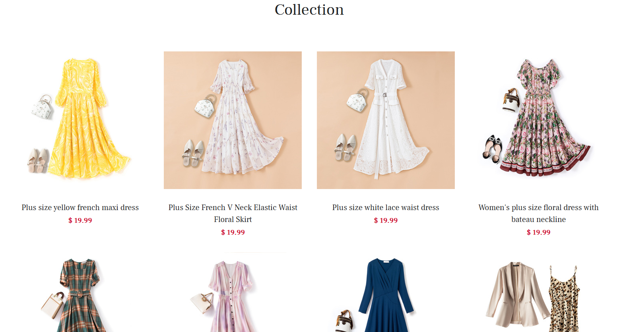The height and width of the screenshot is (332, 623).
Task: Open the yellow french maxi dress image
Action: click(x=80, y=120)
